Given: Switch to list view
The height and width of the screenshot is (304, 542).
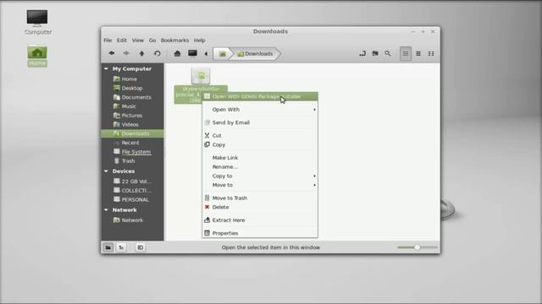Looking at the screenshot, I should (418, 54).
